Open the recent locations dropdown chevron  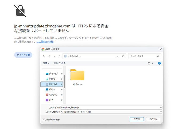pyautogui.click(x=55, y=56)
